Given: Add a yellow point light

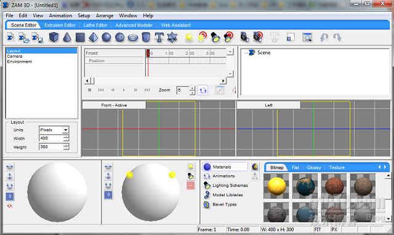Looking at the screenshot, I should [189, 38].
